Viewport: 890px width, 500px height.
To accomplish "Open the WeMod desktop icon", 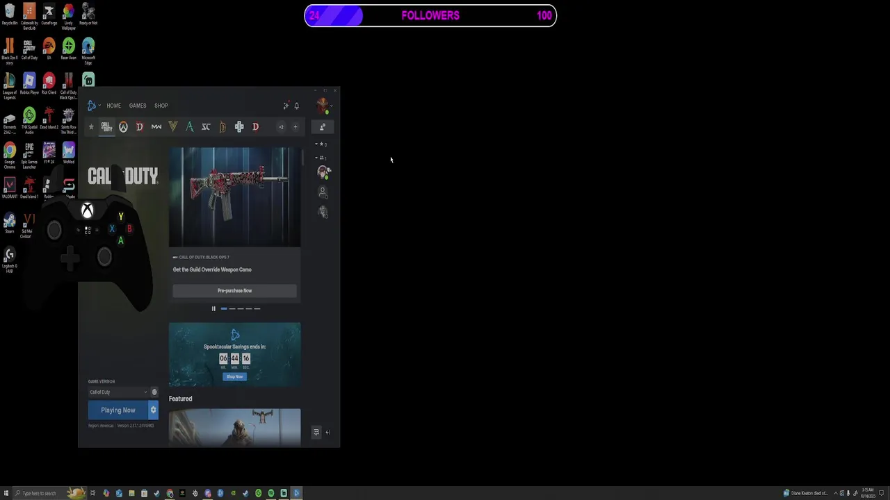I will [68, 153].
